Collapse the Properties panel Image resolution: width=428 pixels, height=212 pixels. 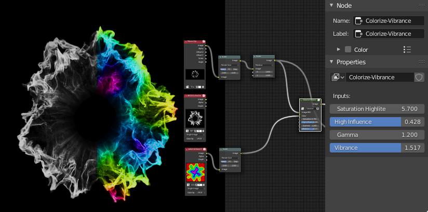331,62
